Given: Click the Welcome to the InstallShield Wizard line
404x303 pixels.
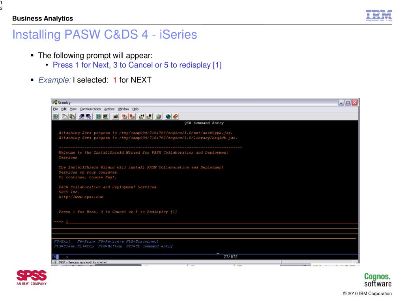Looking at the screenshot, I should pos(143,153).
